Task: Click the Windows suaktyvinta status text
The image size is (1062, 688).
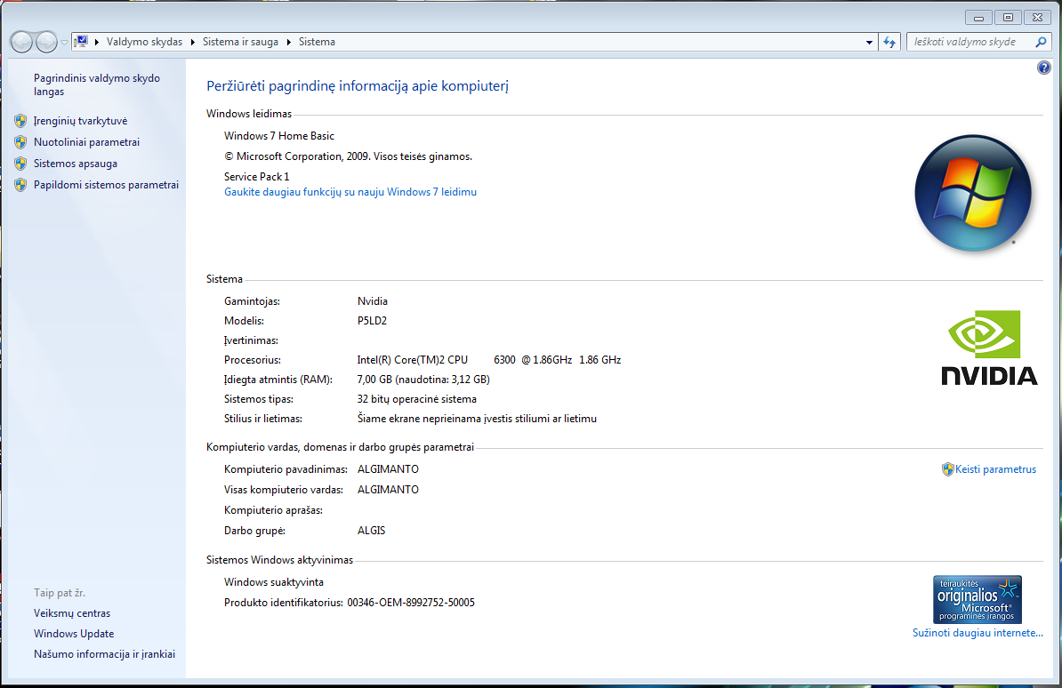Action: click(274, 582)
